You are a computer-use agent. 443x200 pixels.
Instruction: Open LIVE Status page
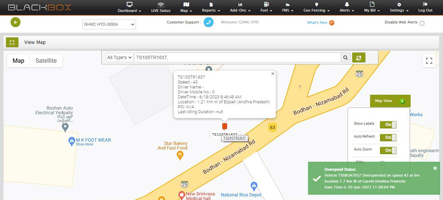pyautogui.click(x=161, y=7)
